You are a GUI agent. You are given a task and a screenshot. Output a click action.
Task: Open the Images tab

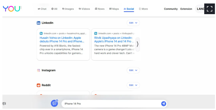pos(68,9)
